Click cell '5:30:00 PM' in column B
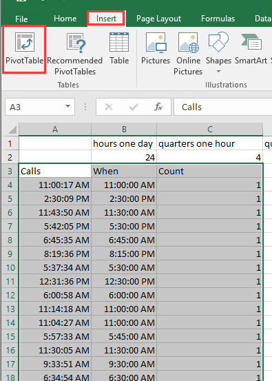The height and width of the screenshot is (381, 272). pyautogui.click(x=124, y=226)
